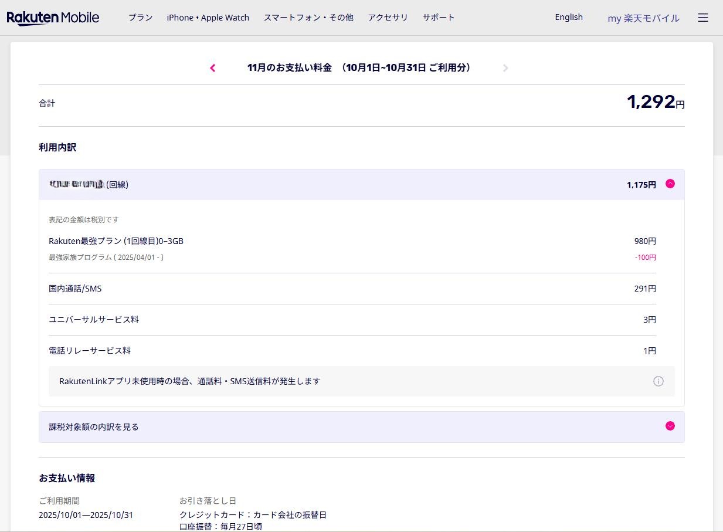723x532 pixels.
Task: Click info icon in RakutenLink notice
Action: (x=658, y=381)
